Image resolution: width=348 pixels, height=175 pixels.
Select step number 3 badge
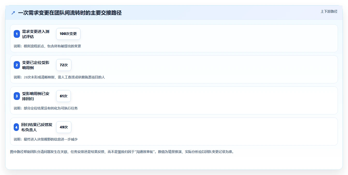pyautogui.click(x=17, y=96)
